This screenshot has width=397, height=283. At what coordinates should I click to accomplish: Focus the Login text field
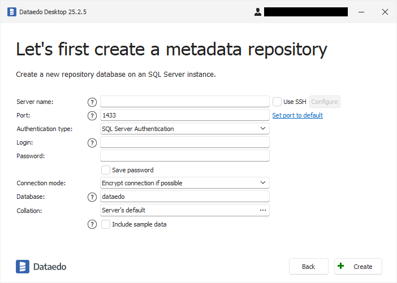click(x=185, y=142)
